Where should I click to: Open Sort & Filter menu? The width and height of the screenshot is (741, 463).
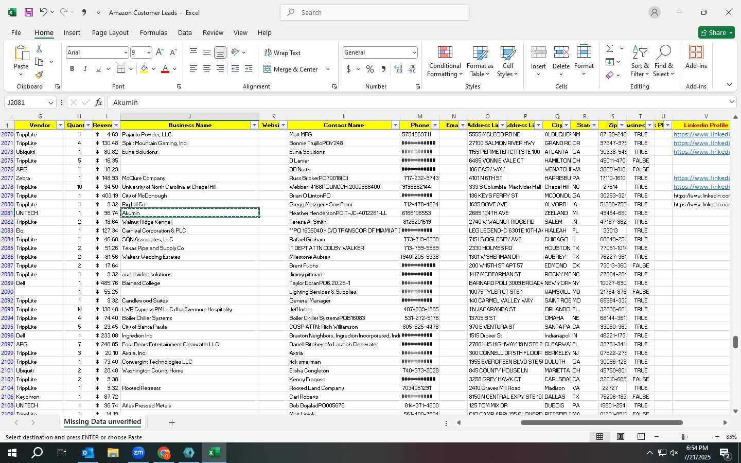(x=640, y=62)
